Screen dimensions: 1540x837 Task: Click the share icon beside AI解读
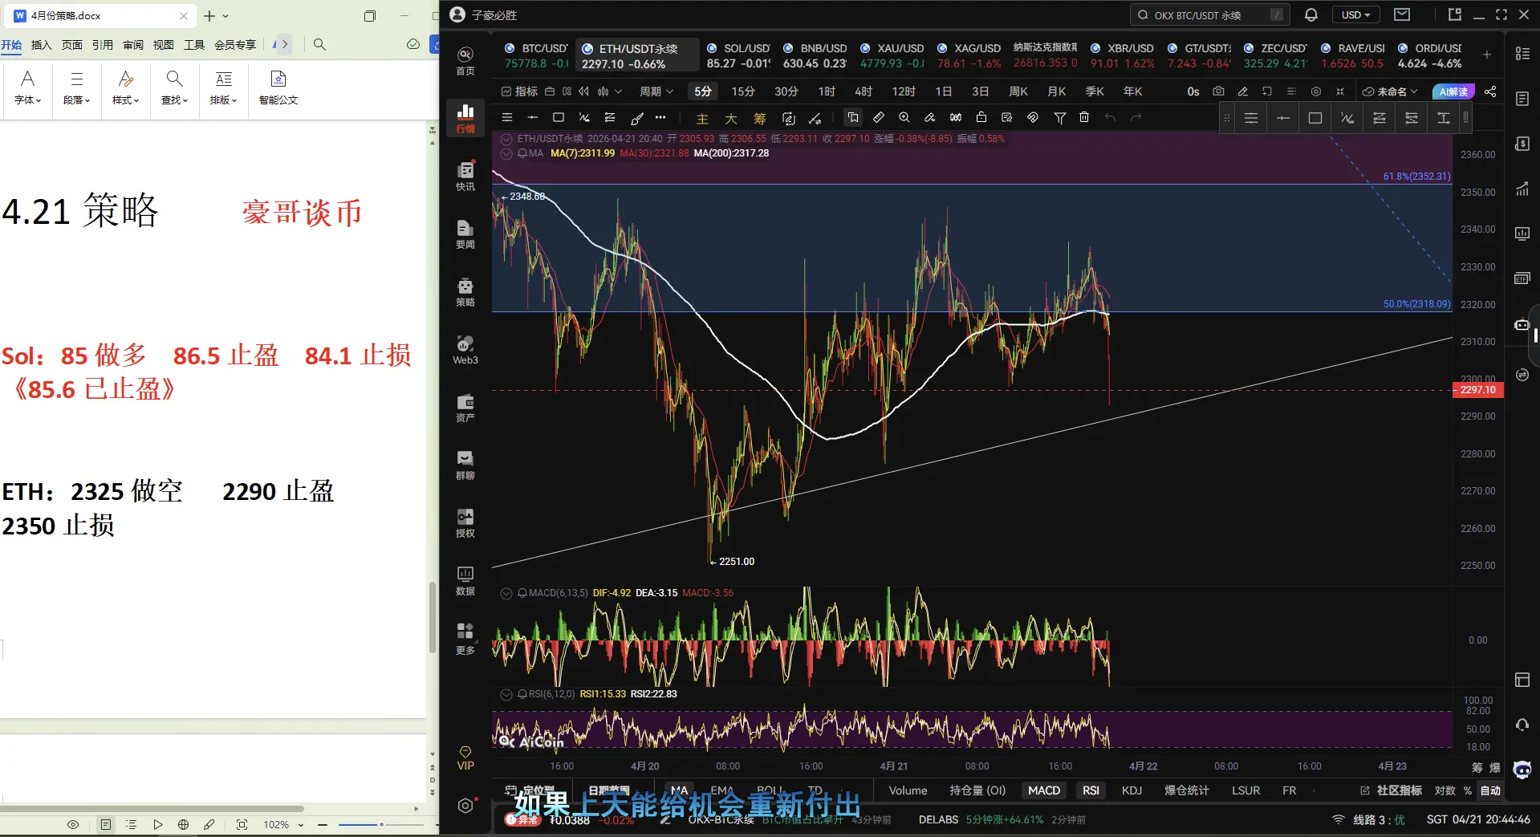[x=1490, y=91]
